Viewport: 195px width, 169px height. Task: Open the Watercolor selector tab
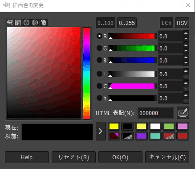click(x=26, y=23)
